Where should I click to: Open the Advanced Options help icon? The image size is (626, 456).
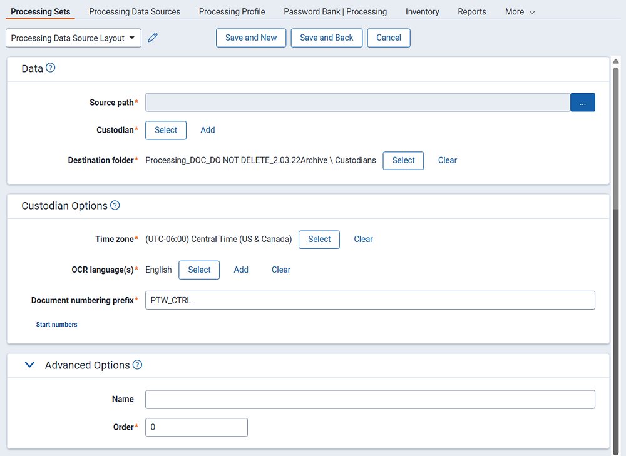[137, 365]
